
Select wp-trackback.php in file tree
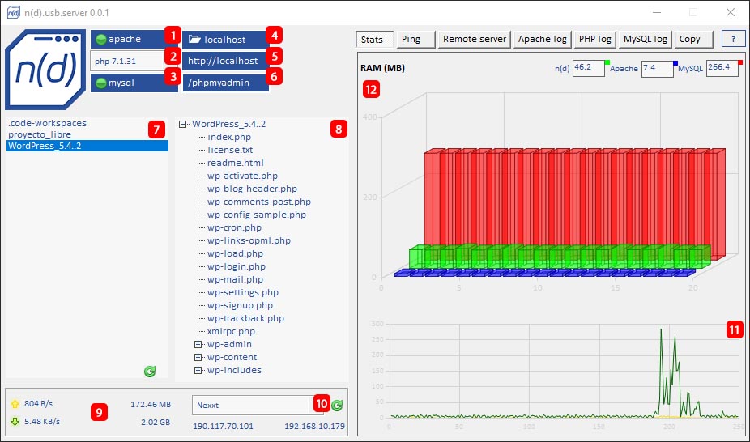[245, 318]
